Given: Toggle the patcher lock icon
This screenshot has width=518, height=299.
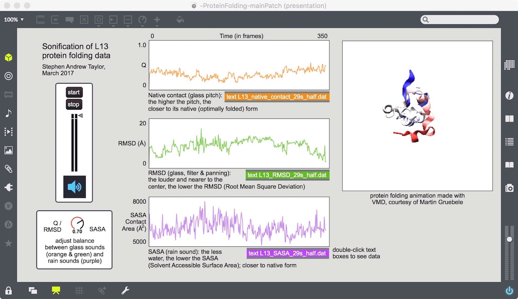Looking at the screenshot, I should point(8,291).
